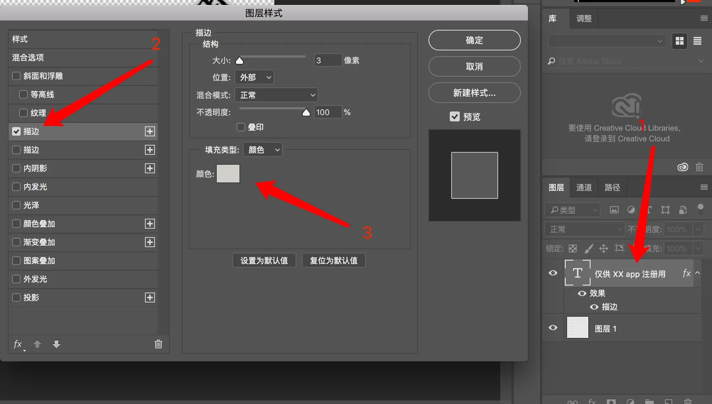Open the stroke 颜色 color swatch

coord(228,174)
